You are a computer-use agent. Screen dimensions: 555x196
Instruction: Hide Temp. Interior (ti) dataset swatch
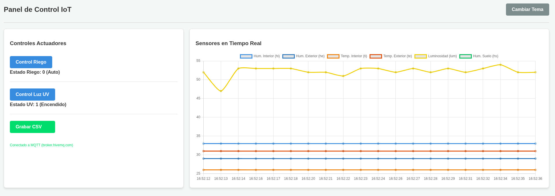pos(333,56)
